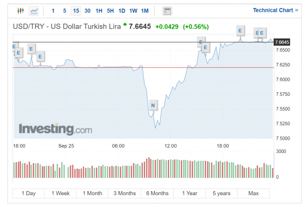Click the highest E event marker

pos(240,31)
